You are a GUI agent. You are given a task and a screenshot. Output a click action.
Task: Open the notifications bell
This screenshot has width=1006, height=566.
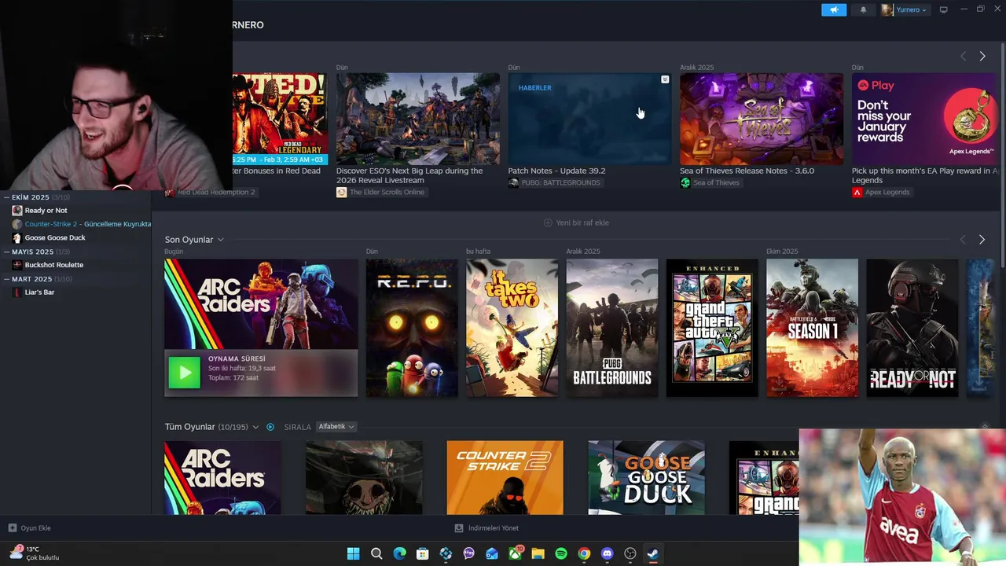863,9
